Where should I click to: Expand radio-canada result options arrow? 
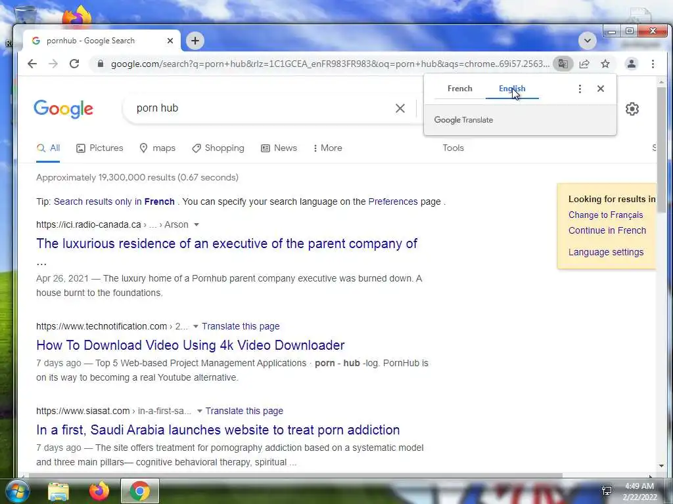(x=197, y=225)
